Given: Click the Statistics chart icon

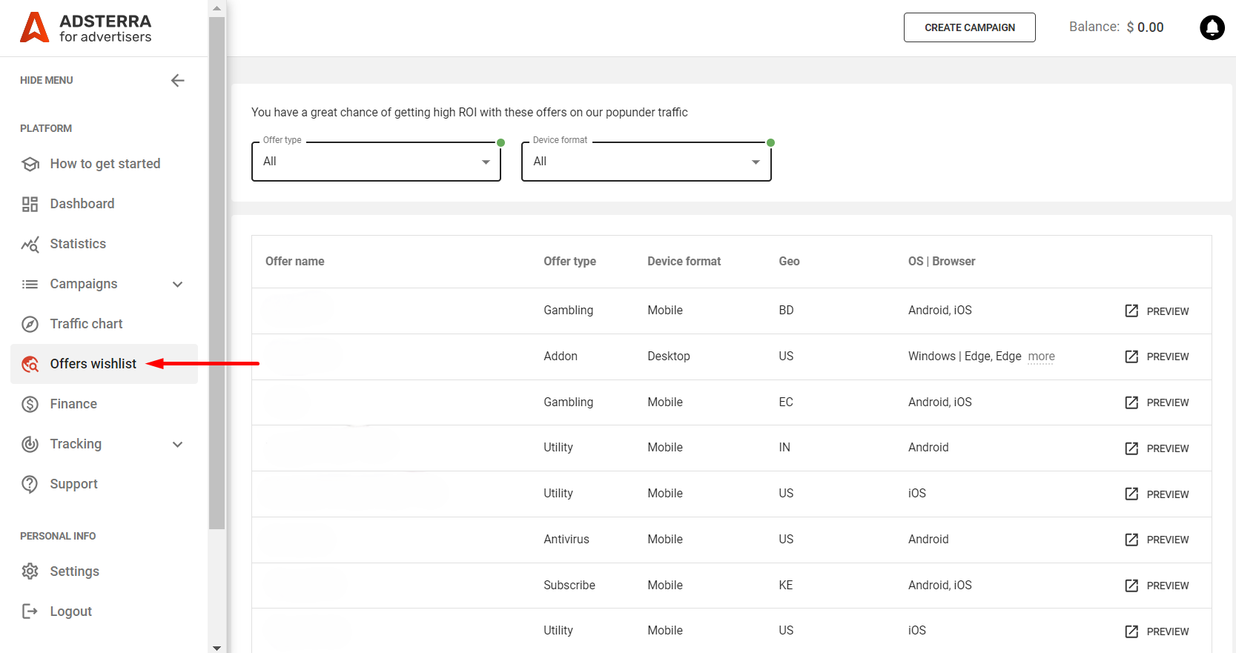Looking at the screenshot, I should (x=30, y=244).
